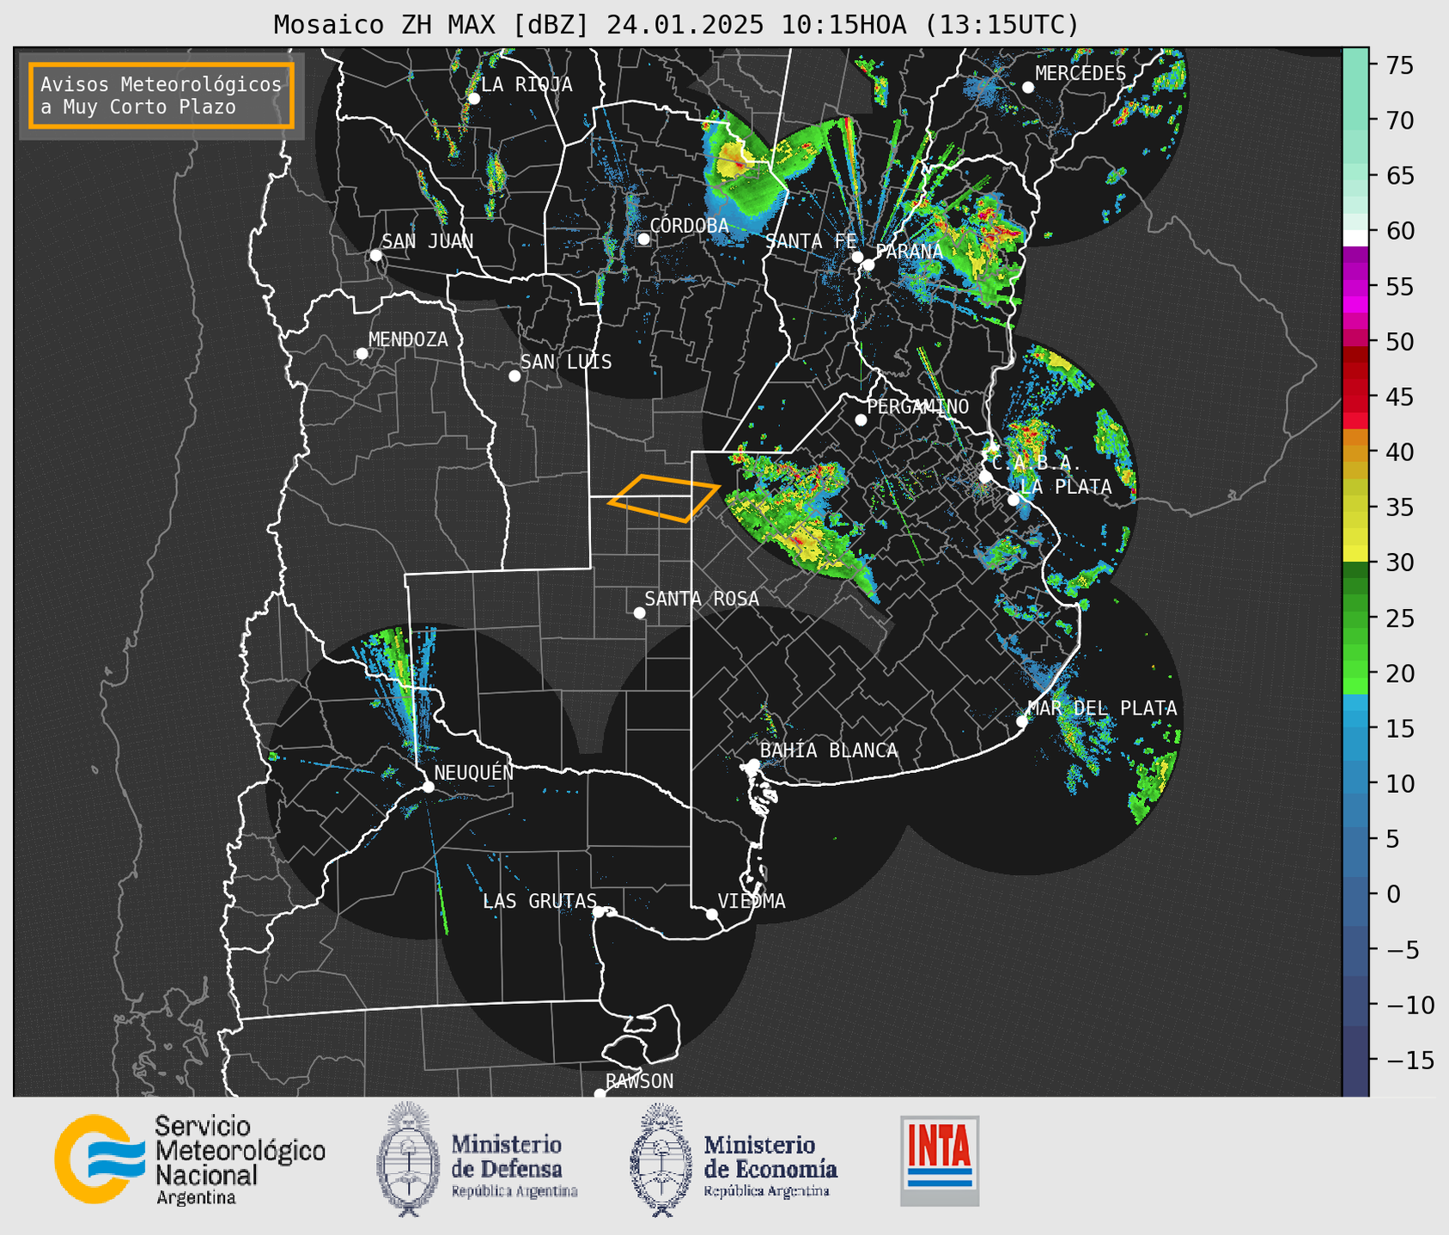This screenshot has height=1235, width=1449.
Task: Click the −15 value on the dBZ scale
Action: pyautogui.click(x=1410, y=1060)
